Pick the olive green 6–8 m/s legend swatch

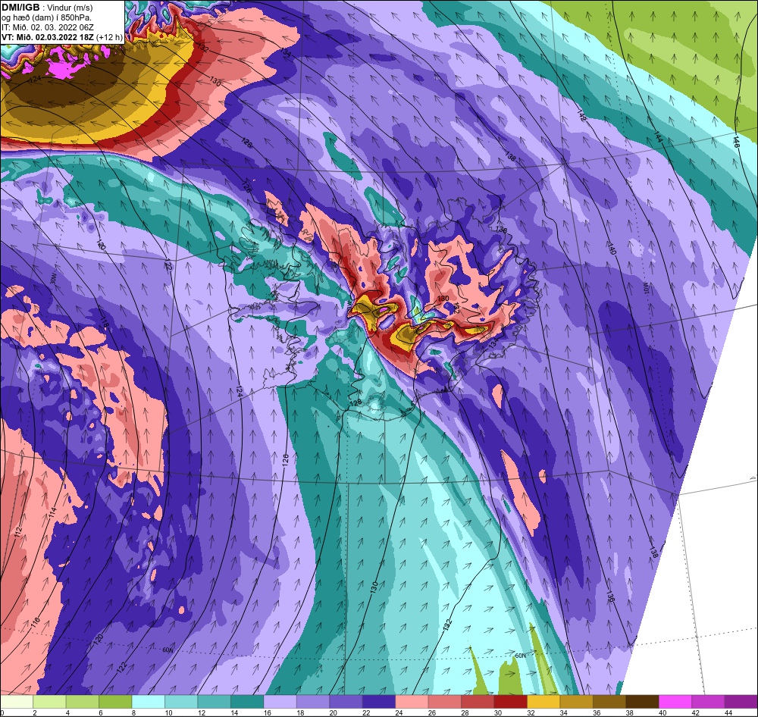click(x=115, y=702)
